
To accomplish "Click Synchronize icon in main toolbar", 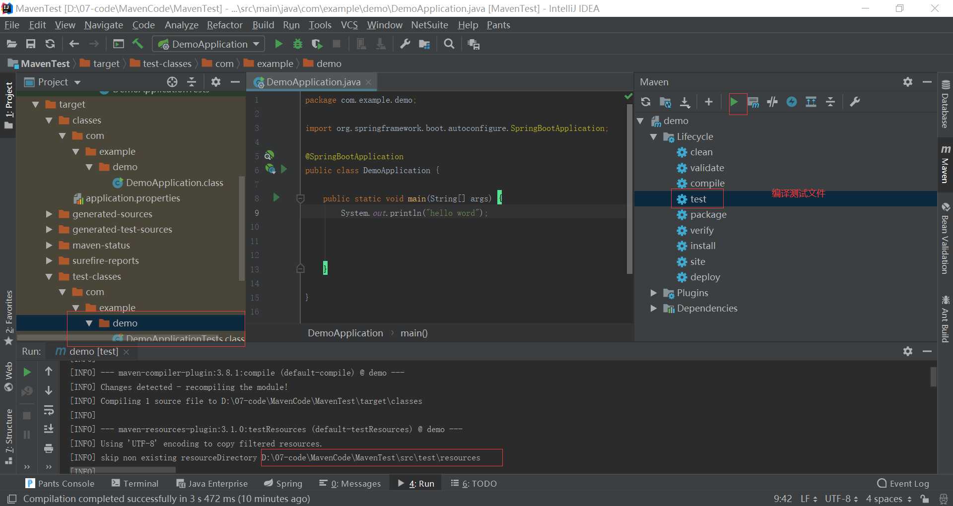I will 50,44.
